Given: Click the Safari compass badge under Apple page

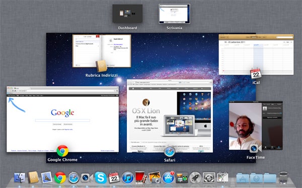Looking at the screenshot, I should 170,151.
